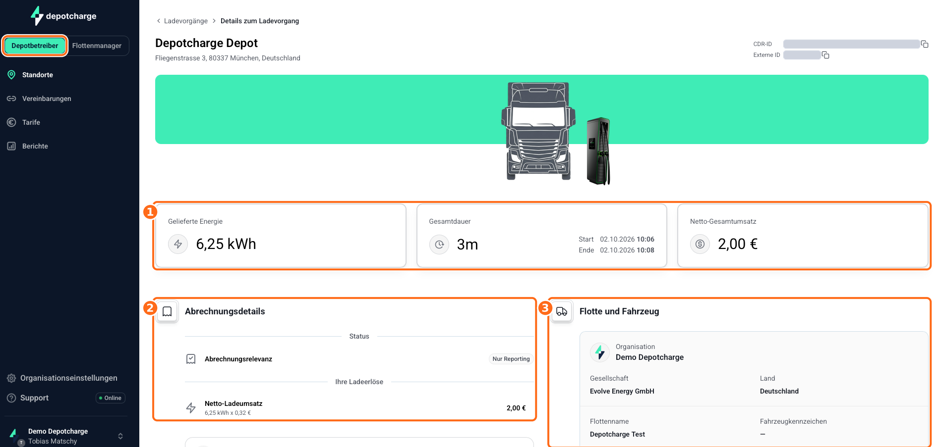The image size is (938, 447).
Task: Select the Evolve Energy GmbH text
Action: click(x=622, y=391)
